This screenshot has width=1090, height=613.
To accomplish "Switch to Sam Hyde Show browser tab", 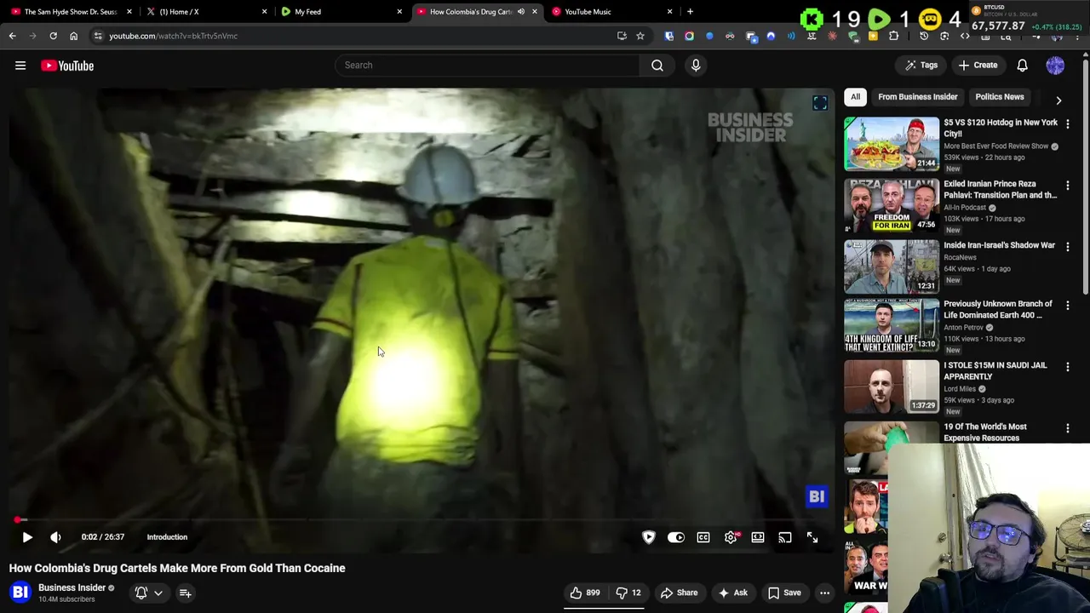I will [70, 12].
